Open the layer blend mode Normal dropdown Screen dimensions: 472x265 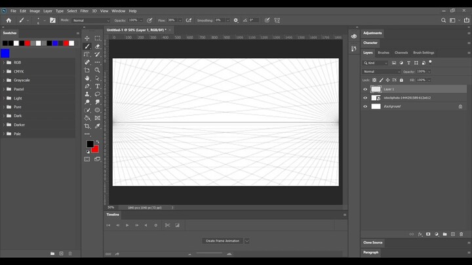point(382,71)
